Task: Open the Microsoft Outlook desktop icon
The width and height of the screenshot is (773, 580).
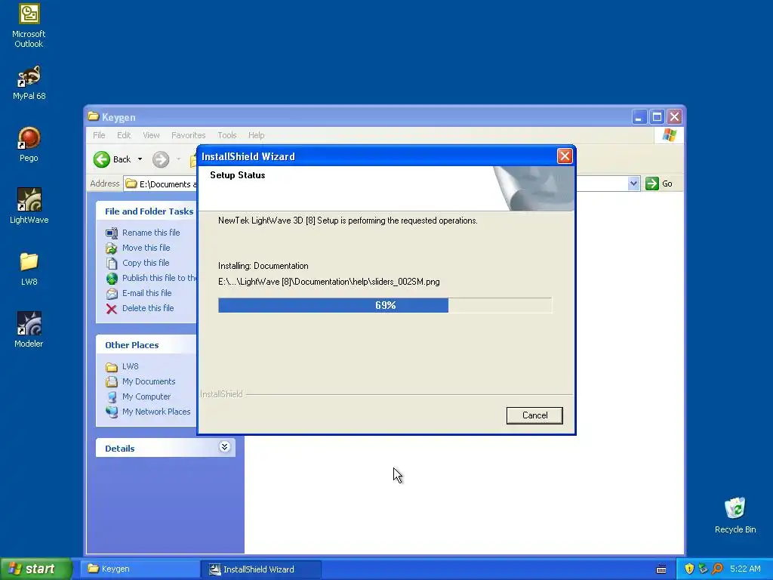Action: pyautogui.click(x=29, y=25)
